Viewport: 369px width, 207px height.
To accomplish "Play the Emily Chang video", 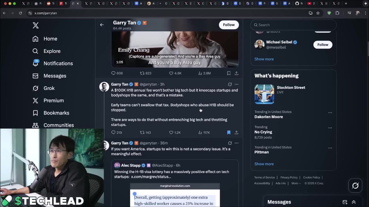I will click(175, 49).
